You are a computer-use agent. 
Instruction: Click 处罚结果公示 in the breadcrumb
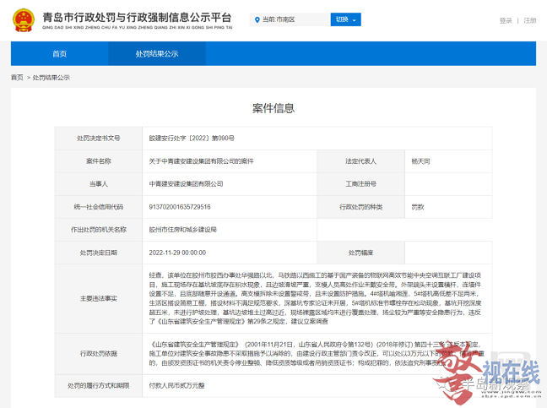51,78
